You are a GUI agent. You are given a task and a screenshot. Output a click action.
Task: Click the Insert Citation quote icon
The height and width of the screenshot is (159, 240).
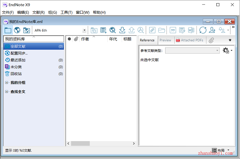[173, 30]
